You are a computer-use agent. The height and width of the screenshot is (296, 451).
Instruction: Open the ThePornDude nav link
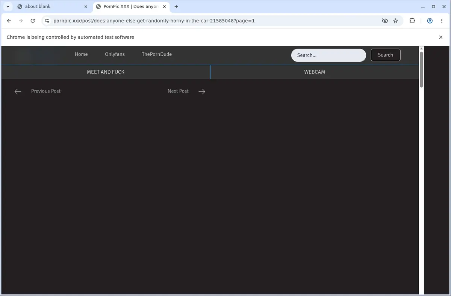point(157,54)
